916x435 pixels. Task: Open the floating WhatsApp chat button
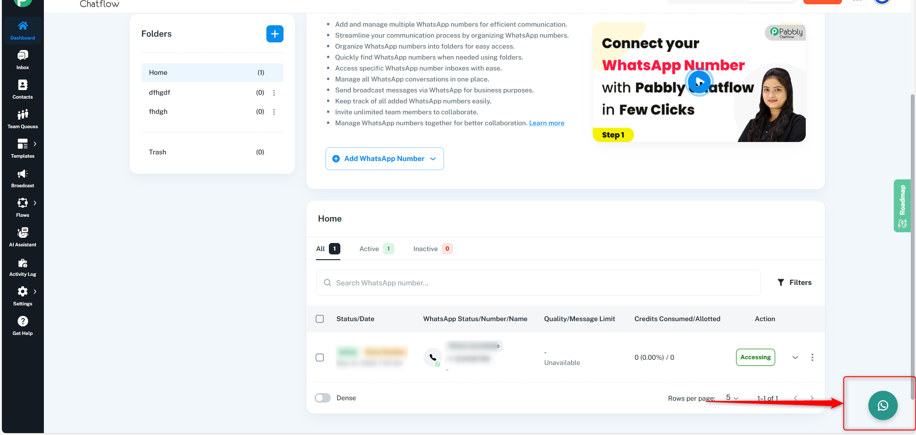883,405
